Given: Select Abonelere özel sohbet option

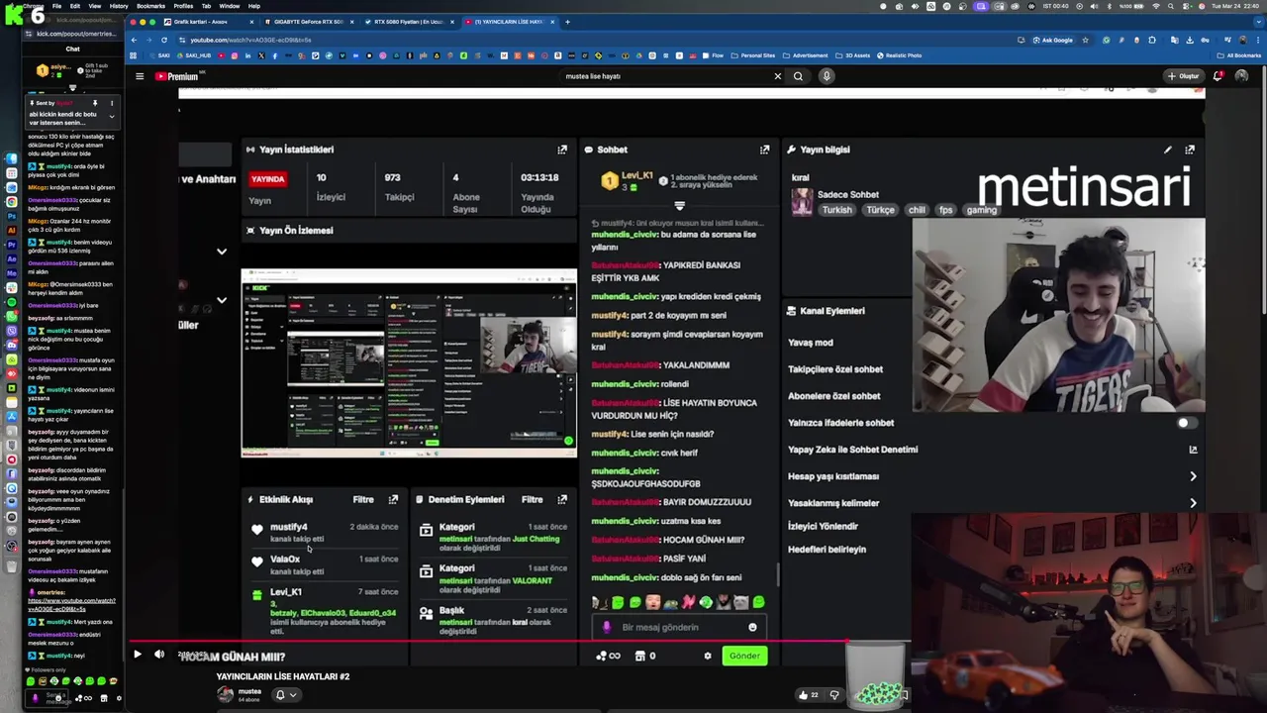Looking at the screenshot, I should click(x=833, y=396).
